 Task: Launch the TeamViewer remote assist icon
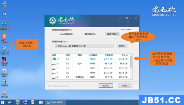click(x=4, y=83)
